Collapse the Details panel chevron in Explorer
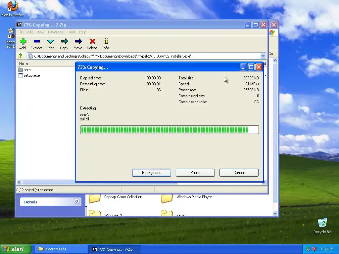 coord(76,201)
